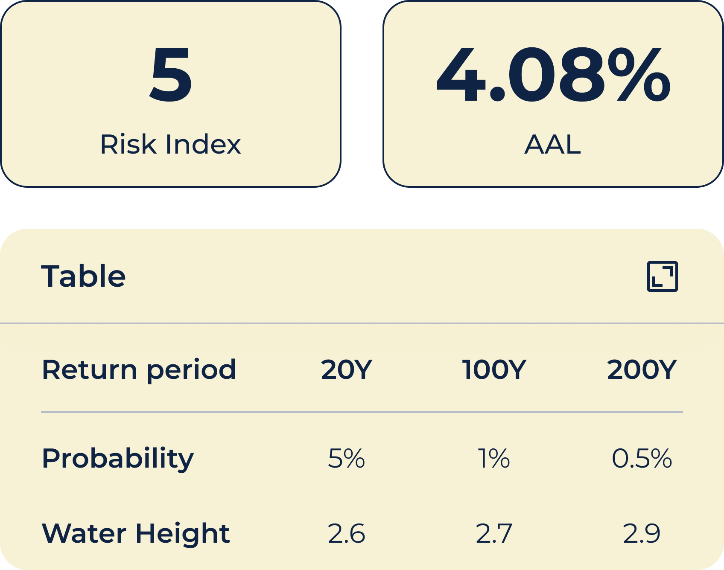The width and height of the screenshot is (724, 570).
Task: Select the Risk Index label
Action: pyautogui.click(x=171, y=144)
